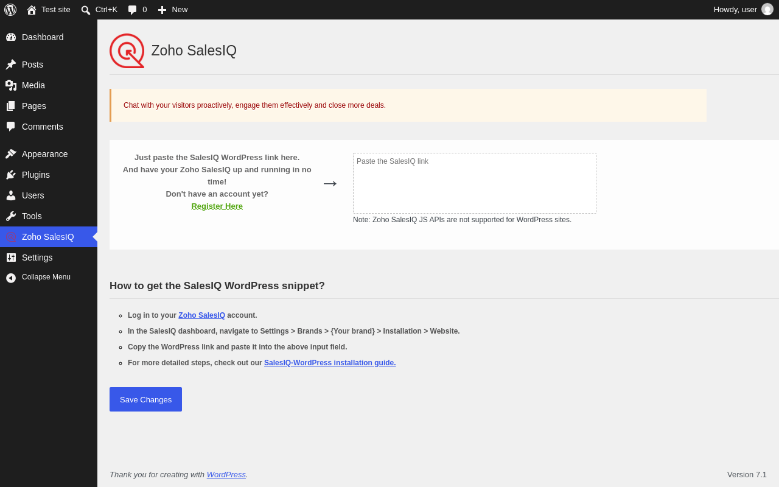Image resolution: width=779 pixels, height=487 pixels.
Task: Click the user avatar in the admin bar
Action: coord(767,9)
